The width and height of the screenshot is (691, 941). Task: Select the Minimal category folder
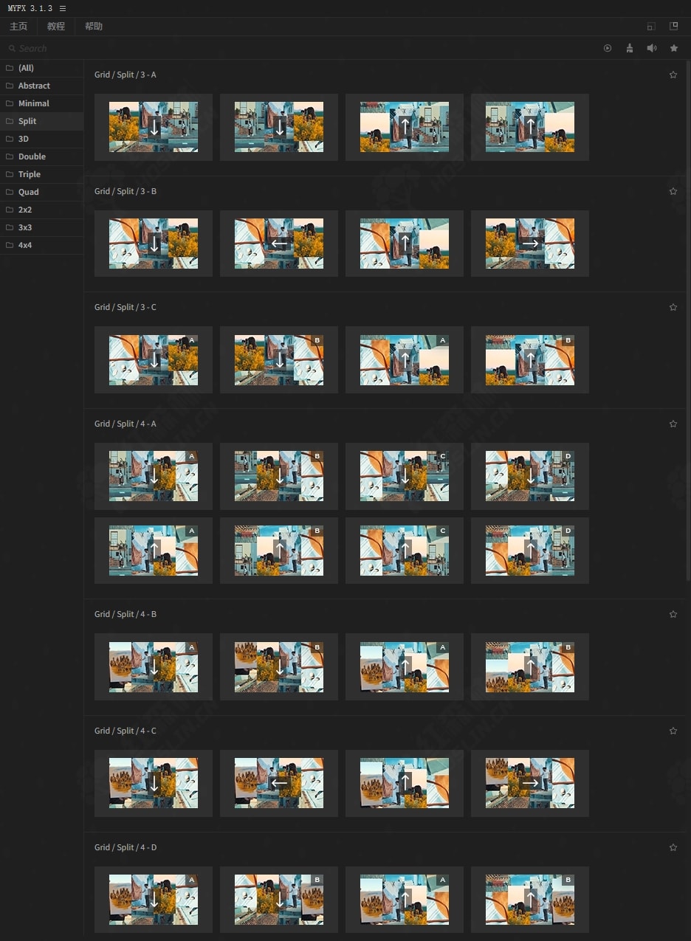click(41, 103)
